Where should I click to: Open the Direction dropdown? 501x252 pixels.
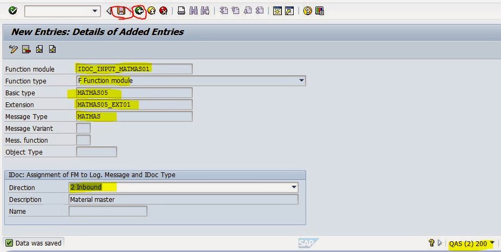click(x=294, y=187)
